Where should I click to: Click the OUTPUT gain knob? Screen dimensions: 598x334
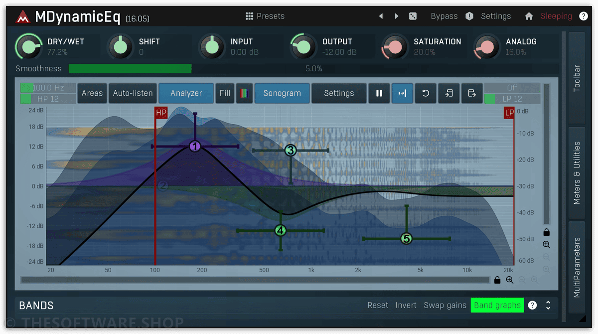coord(303,46)
